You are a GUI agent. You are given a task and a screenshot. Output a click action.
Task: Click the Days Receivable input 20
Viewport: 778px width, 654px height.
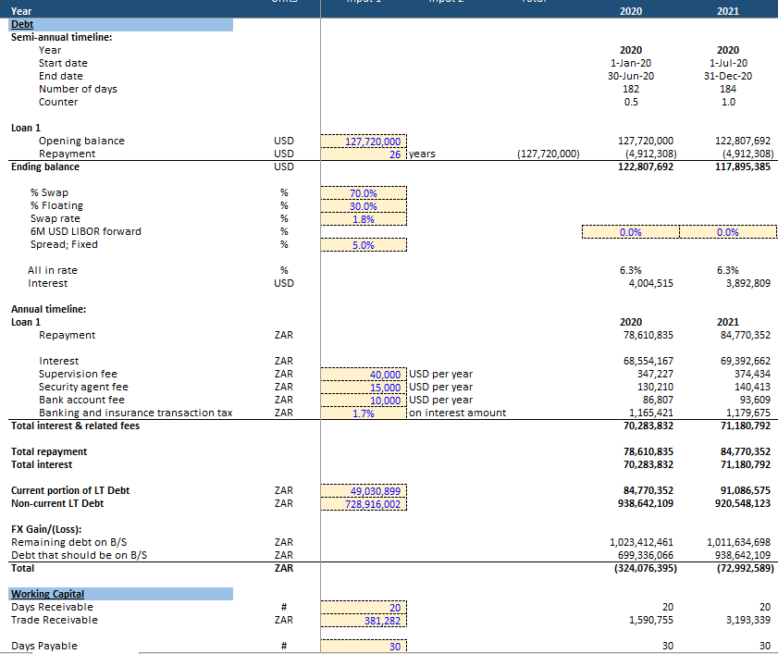coord(364,608)
